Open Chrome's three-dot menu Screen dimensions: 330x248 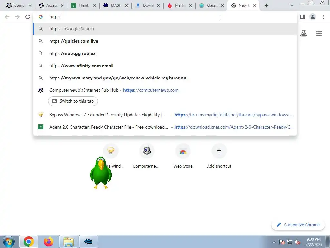click(x=323, y=17)
